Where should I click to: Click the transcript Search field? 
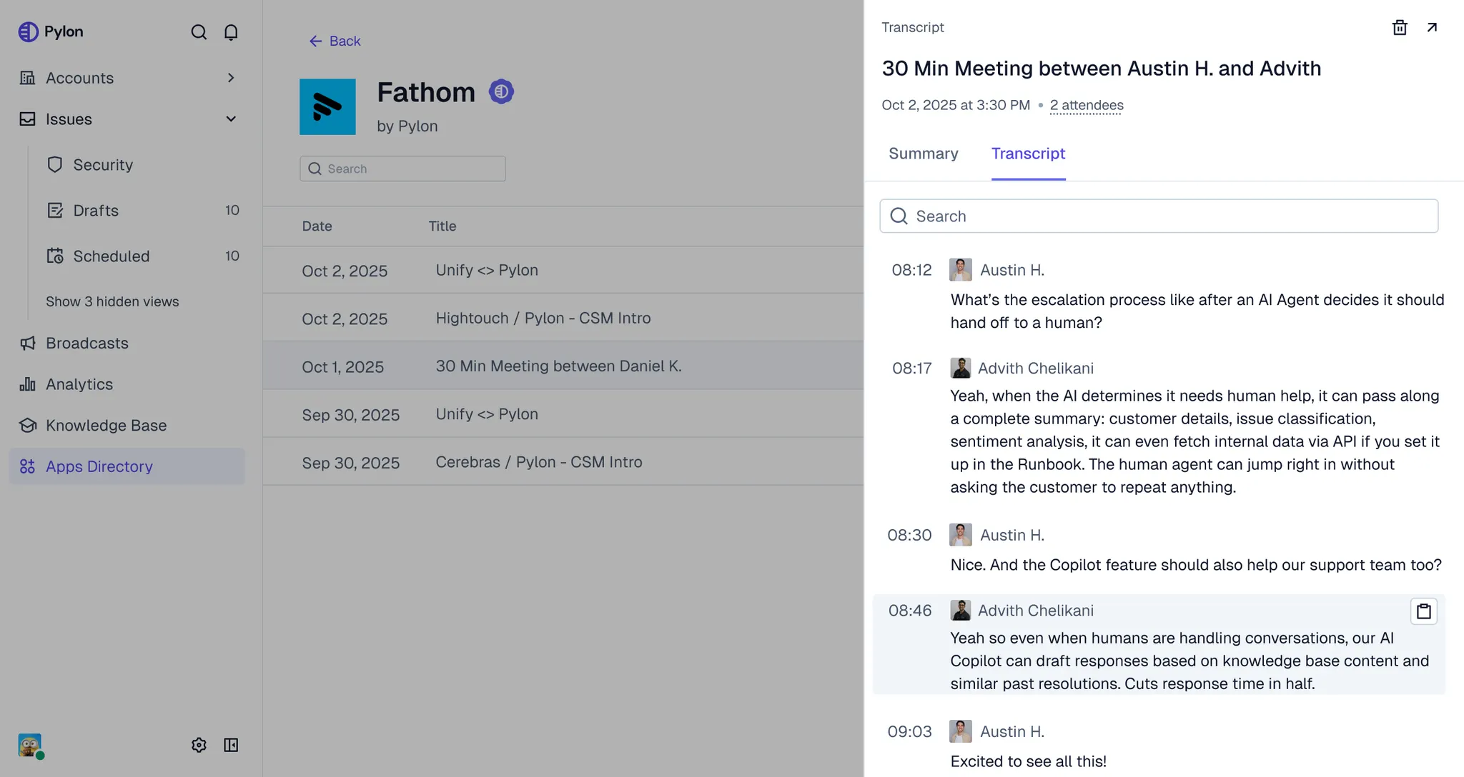[x=1158, y=216]
